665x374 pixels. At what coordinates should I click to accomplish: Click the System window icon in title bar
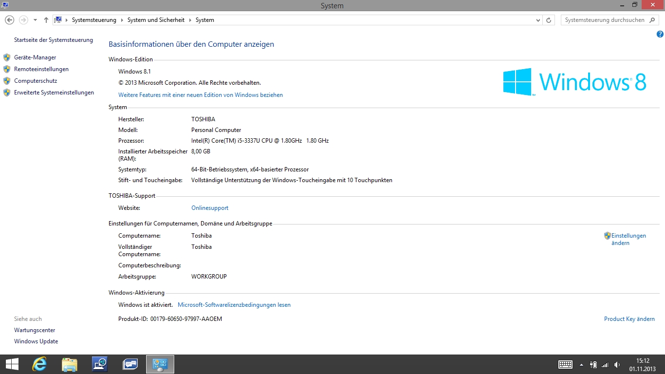coord(4,5)
